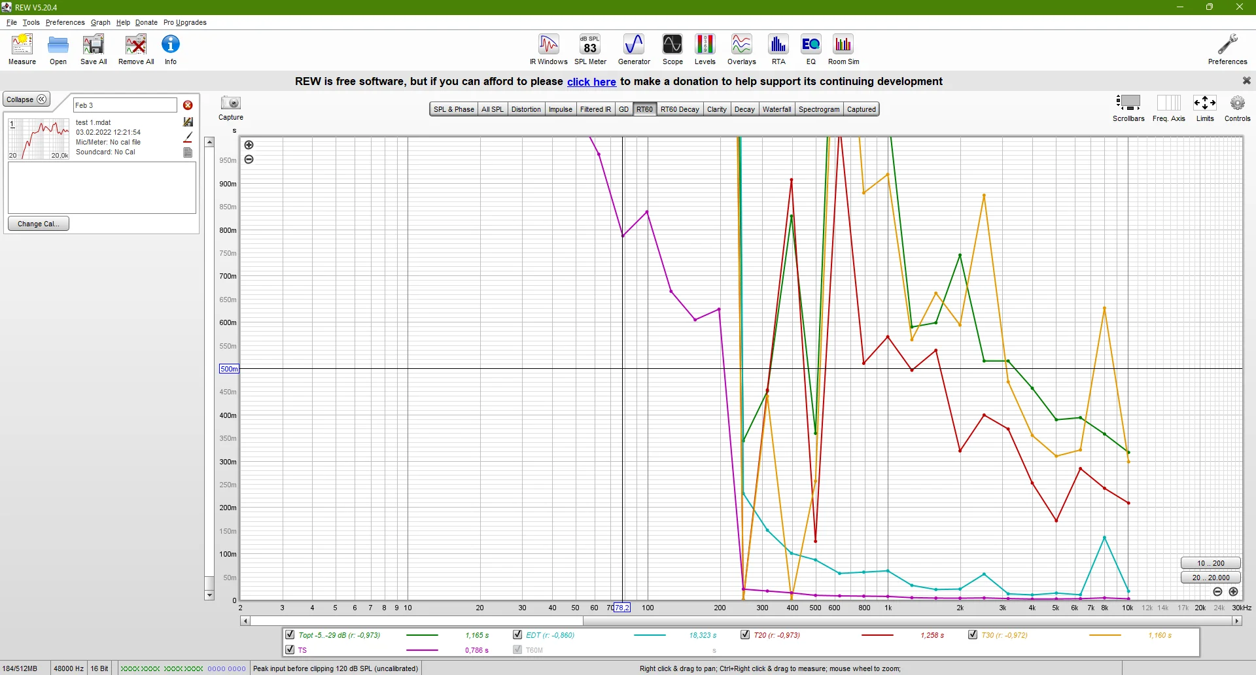The width and height of the screenshot is (1256, 675).
Task: Open the Graph menu
Action: point(101,22)
